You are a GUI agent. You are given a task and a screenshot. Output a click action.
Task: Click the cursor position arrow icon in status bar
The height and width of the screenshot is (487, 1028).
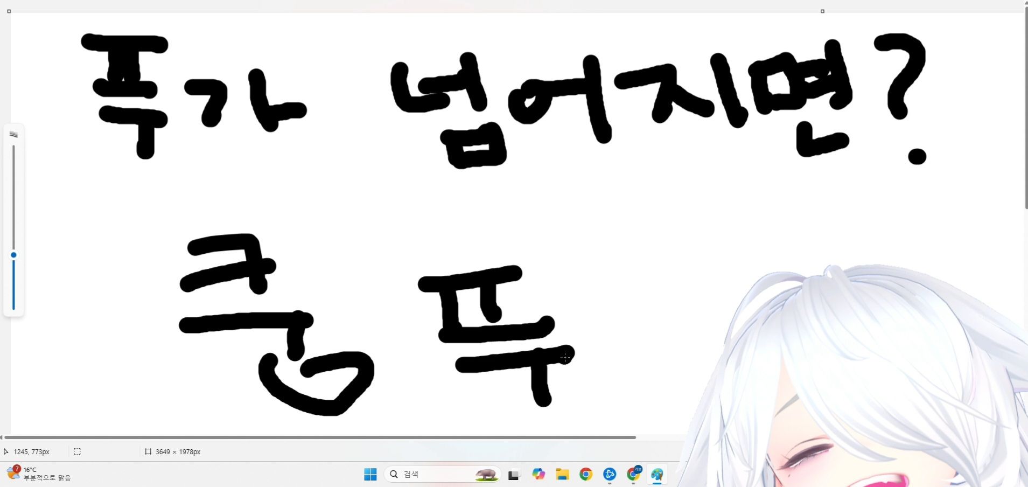click(x=6, y=451)
